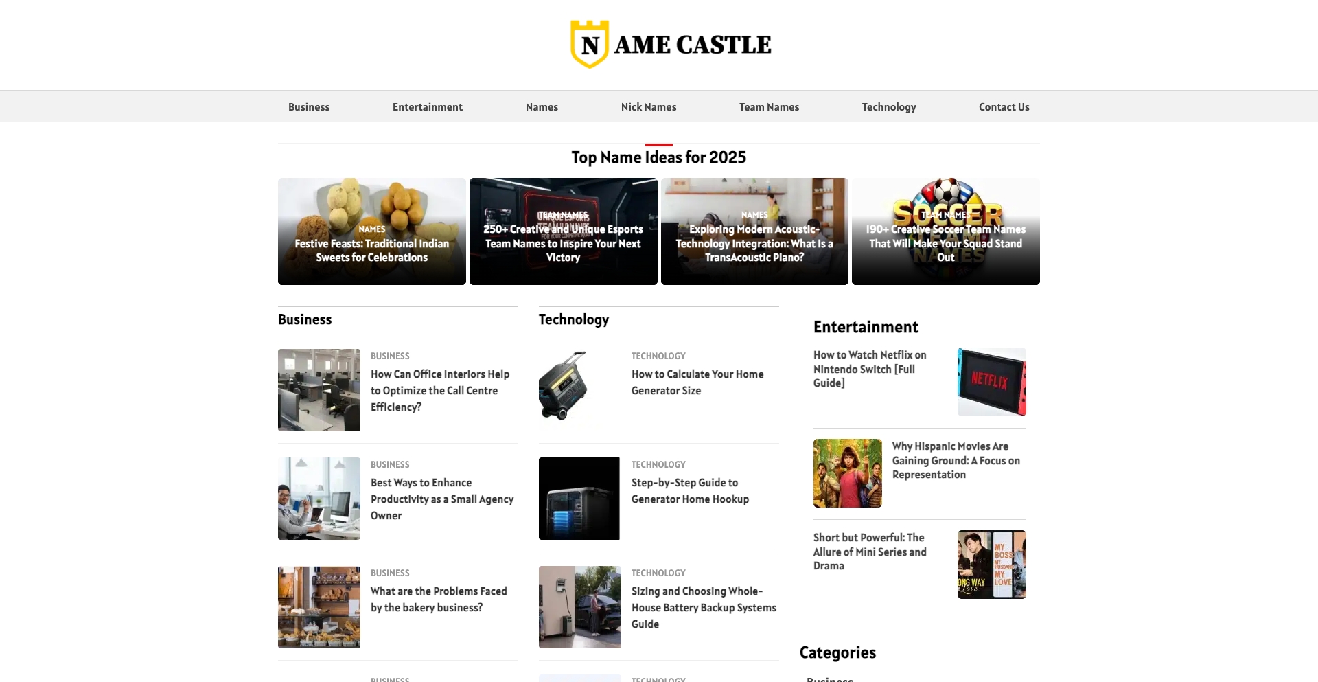This screenshot has height=682, width=1318.
Task: Open the Netflix on Nintendo Switch guide
Action: pyautogui.click(x=870, y=369)
